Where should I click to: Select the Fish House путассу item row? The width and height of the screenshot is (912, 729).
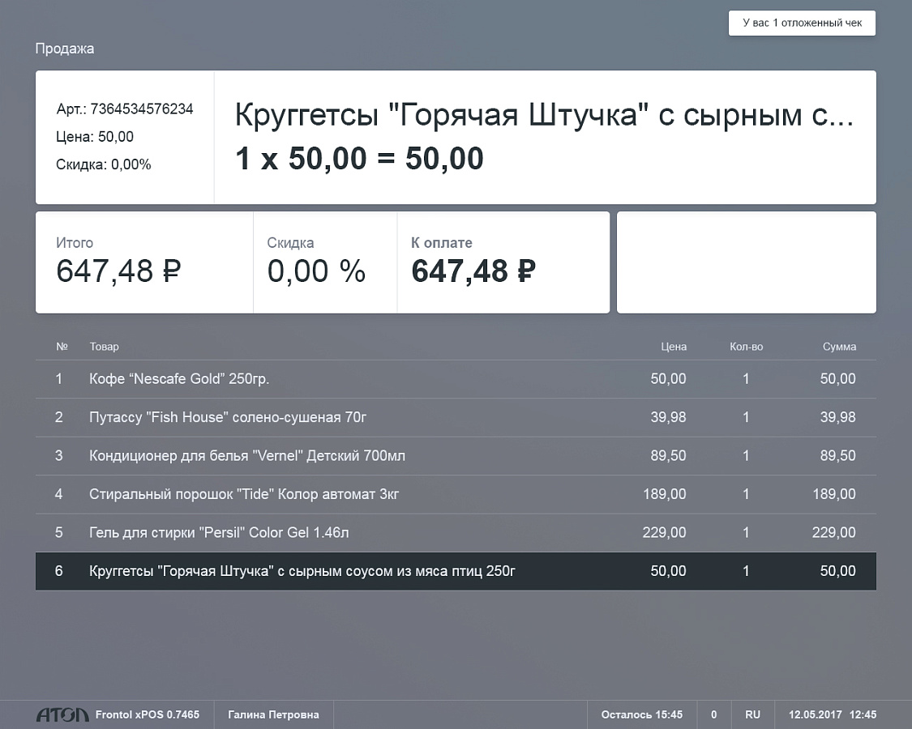[x=456, y=417]
